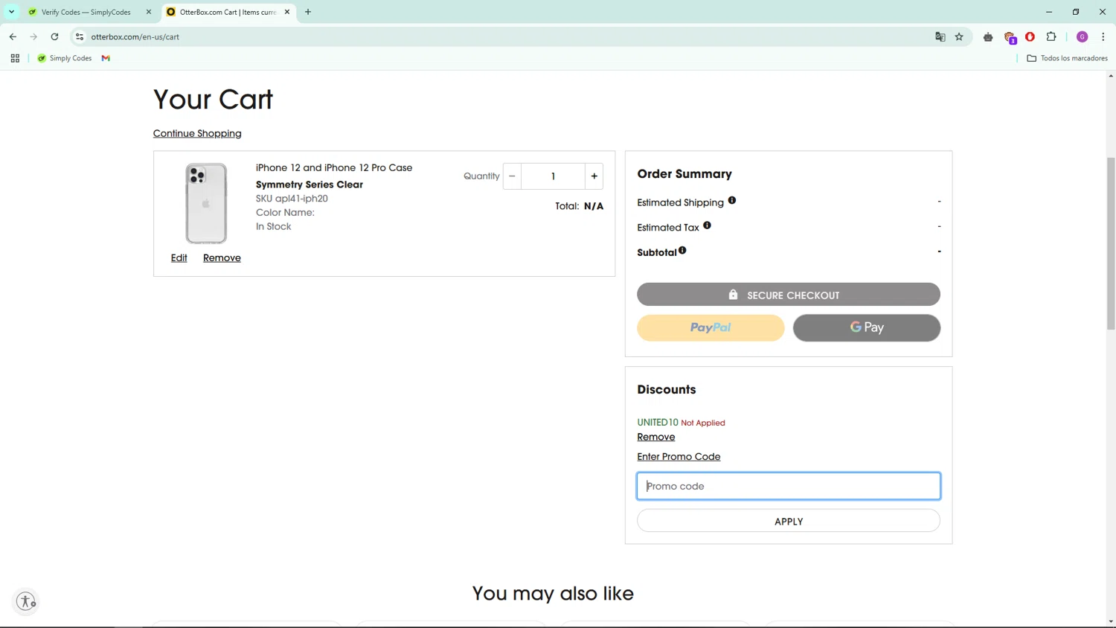1116x628 pixels.
Task: Open the tab search dropdown arrow
Action: tap(11, 12)
